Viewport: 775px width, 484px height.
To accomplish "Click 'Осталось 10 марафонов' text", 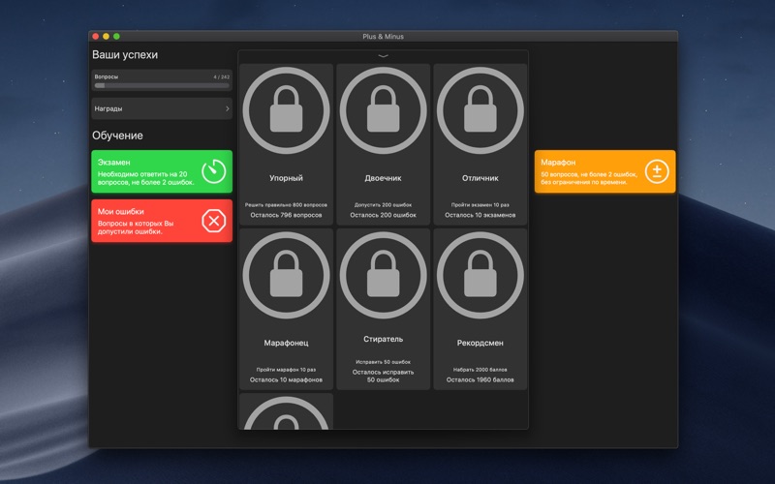I will click(x=286, y=379).
